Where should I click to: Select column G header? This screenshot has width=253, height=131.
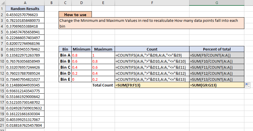point(217,3)
